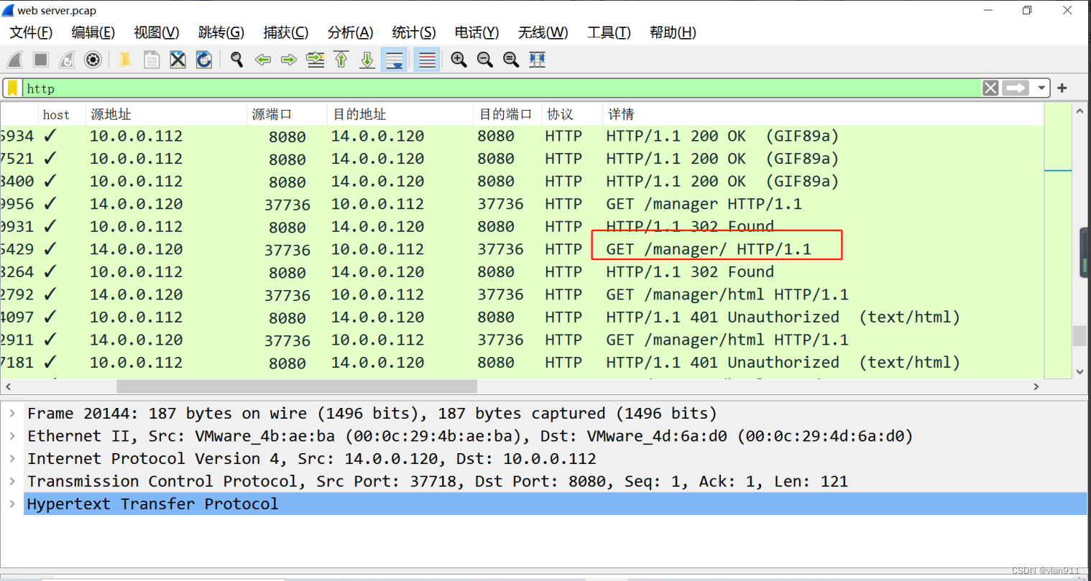Reset text to normal size
This screenshot has height=581, width=1091.
[511, 60]
